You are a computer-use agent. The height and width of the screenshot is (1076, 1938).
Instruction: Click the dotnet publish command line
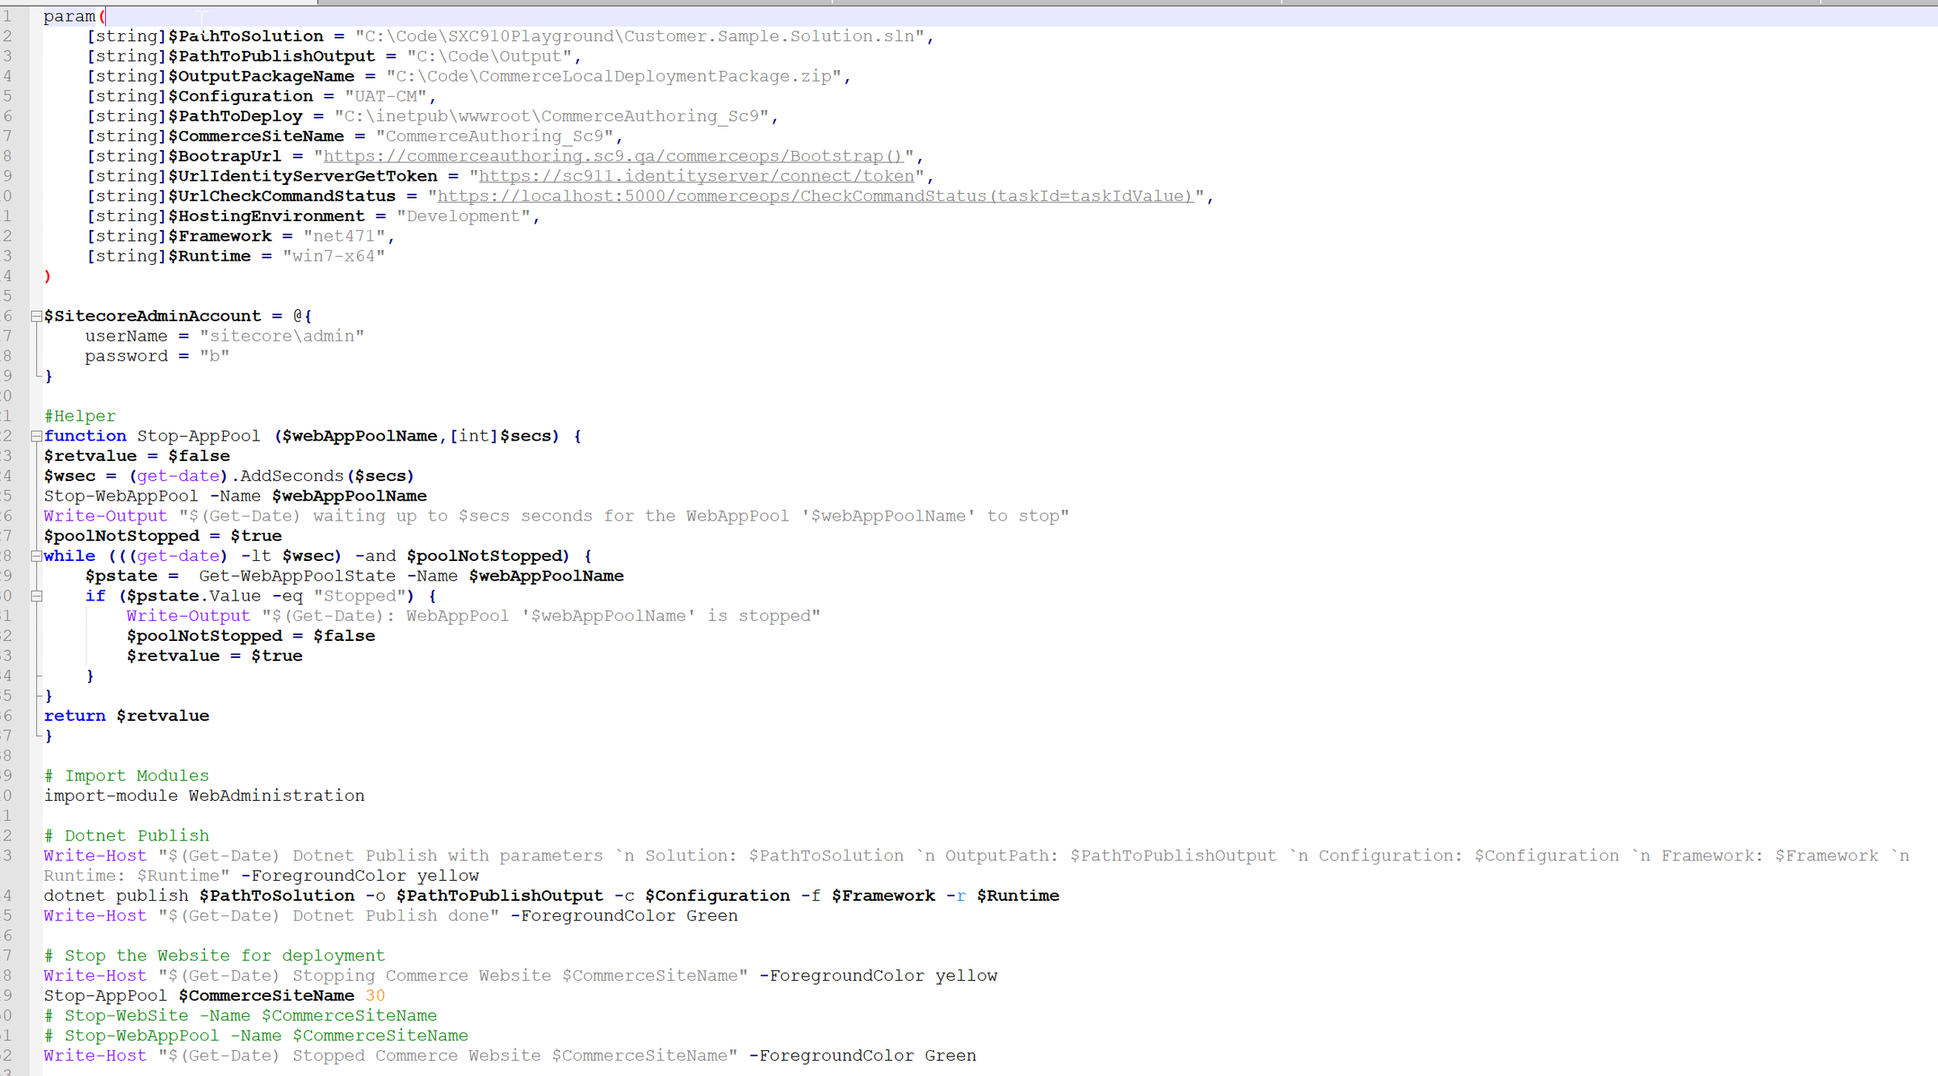[x=552, y=896]
